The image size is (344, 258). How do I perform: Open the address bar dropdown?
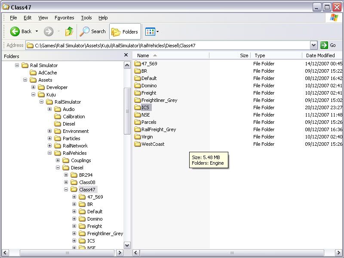pos(313,46)
